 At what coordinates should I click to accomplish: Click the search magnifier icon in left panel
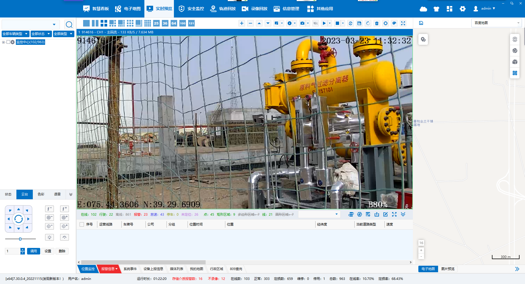[69, 25]
